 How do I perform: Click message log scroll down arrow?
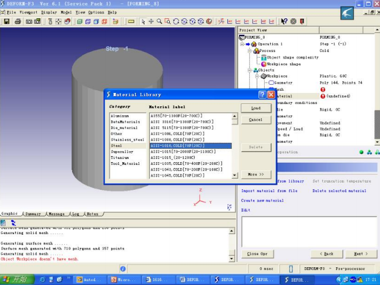coord(232,258)
